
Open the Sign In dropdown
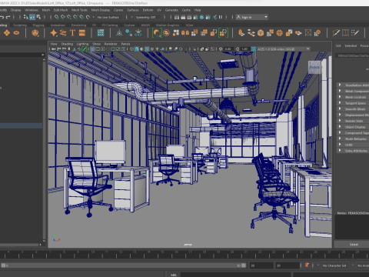pyautogui.click(x=252, y=17)
